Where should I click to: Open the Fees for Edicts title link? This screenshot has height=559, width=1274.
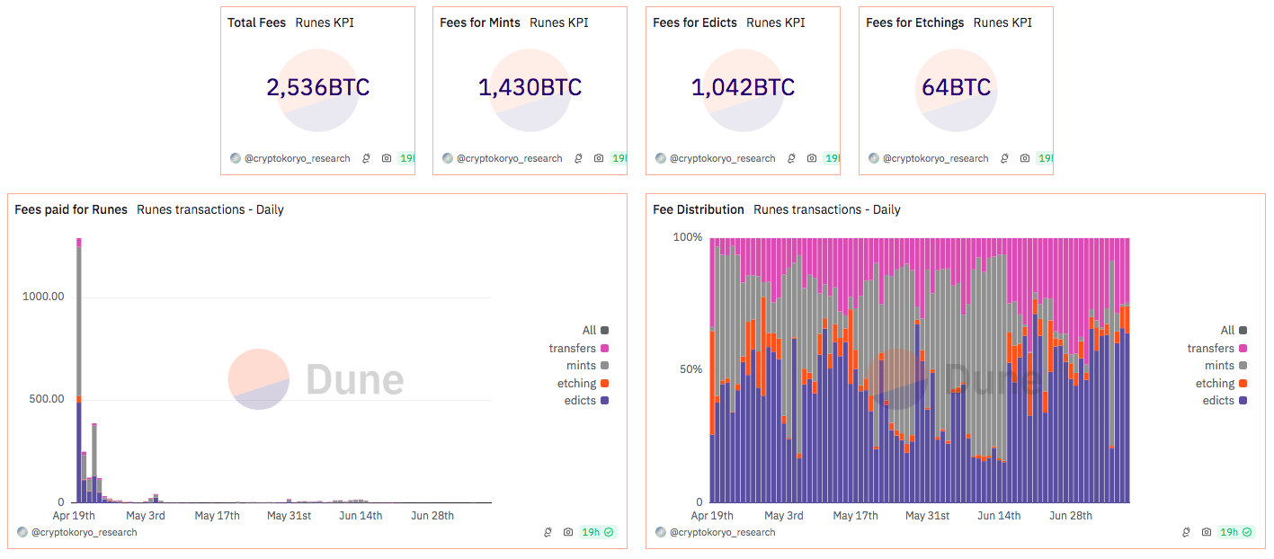(695, 22)
